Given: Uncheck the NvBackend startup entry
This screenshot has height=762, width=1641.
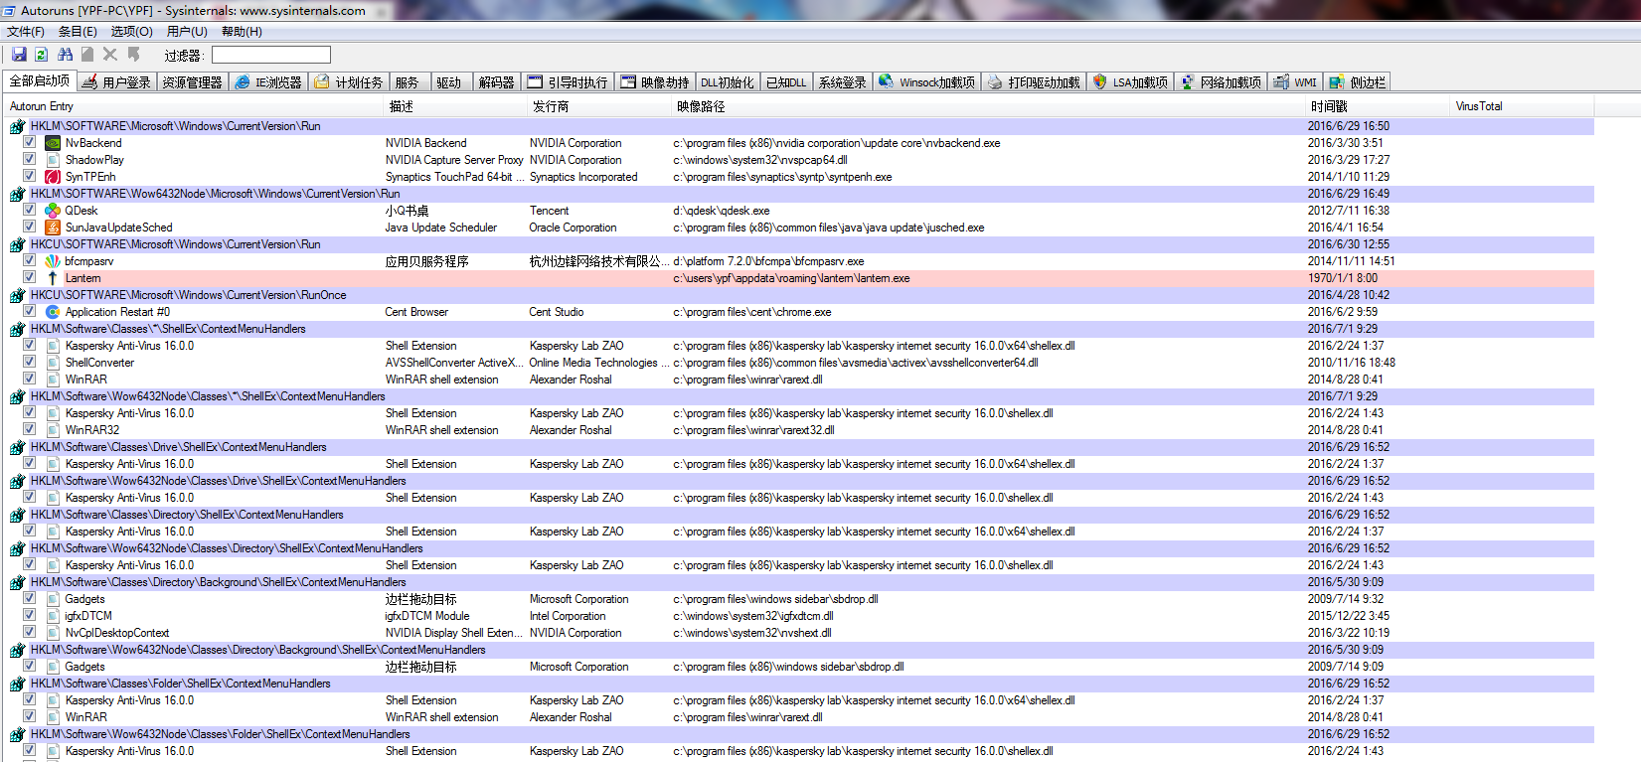Looking at the screenshot, I should point(30,142).
